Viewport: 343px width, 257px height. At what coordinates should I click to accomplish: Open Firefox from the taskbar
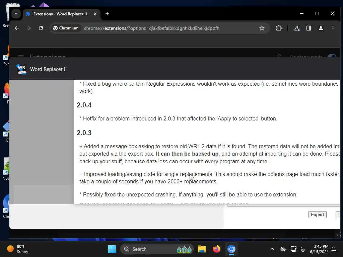click(217, 249)
